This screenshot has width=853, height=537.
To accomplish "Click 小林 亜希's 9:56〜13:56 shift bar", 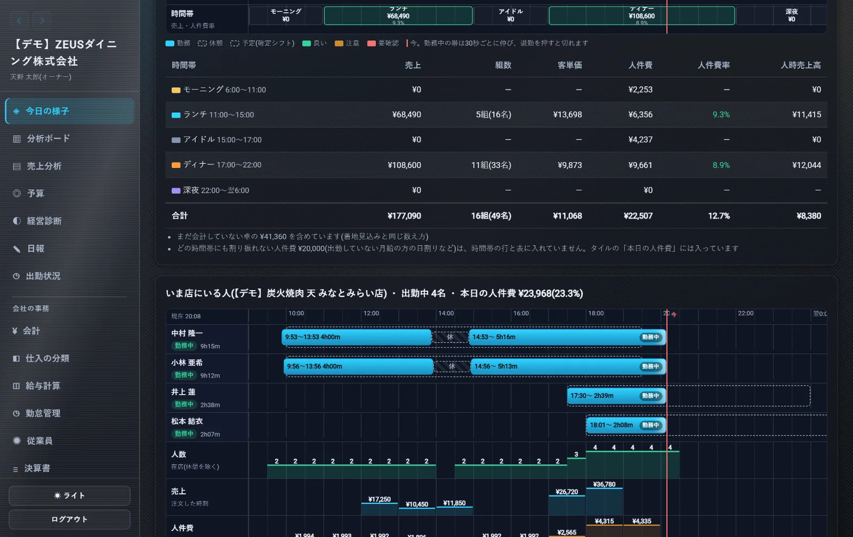I will (358, 366).
